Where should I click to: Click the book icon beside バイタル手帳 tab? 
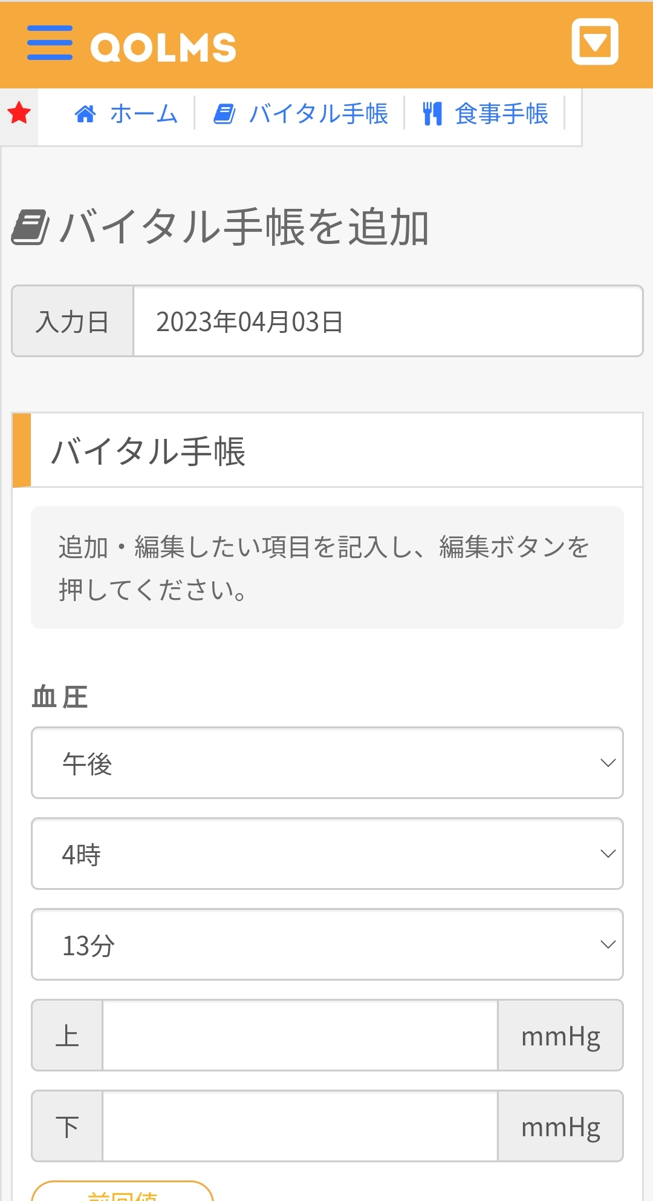[x=224, y=114]
